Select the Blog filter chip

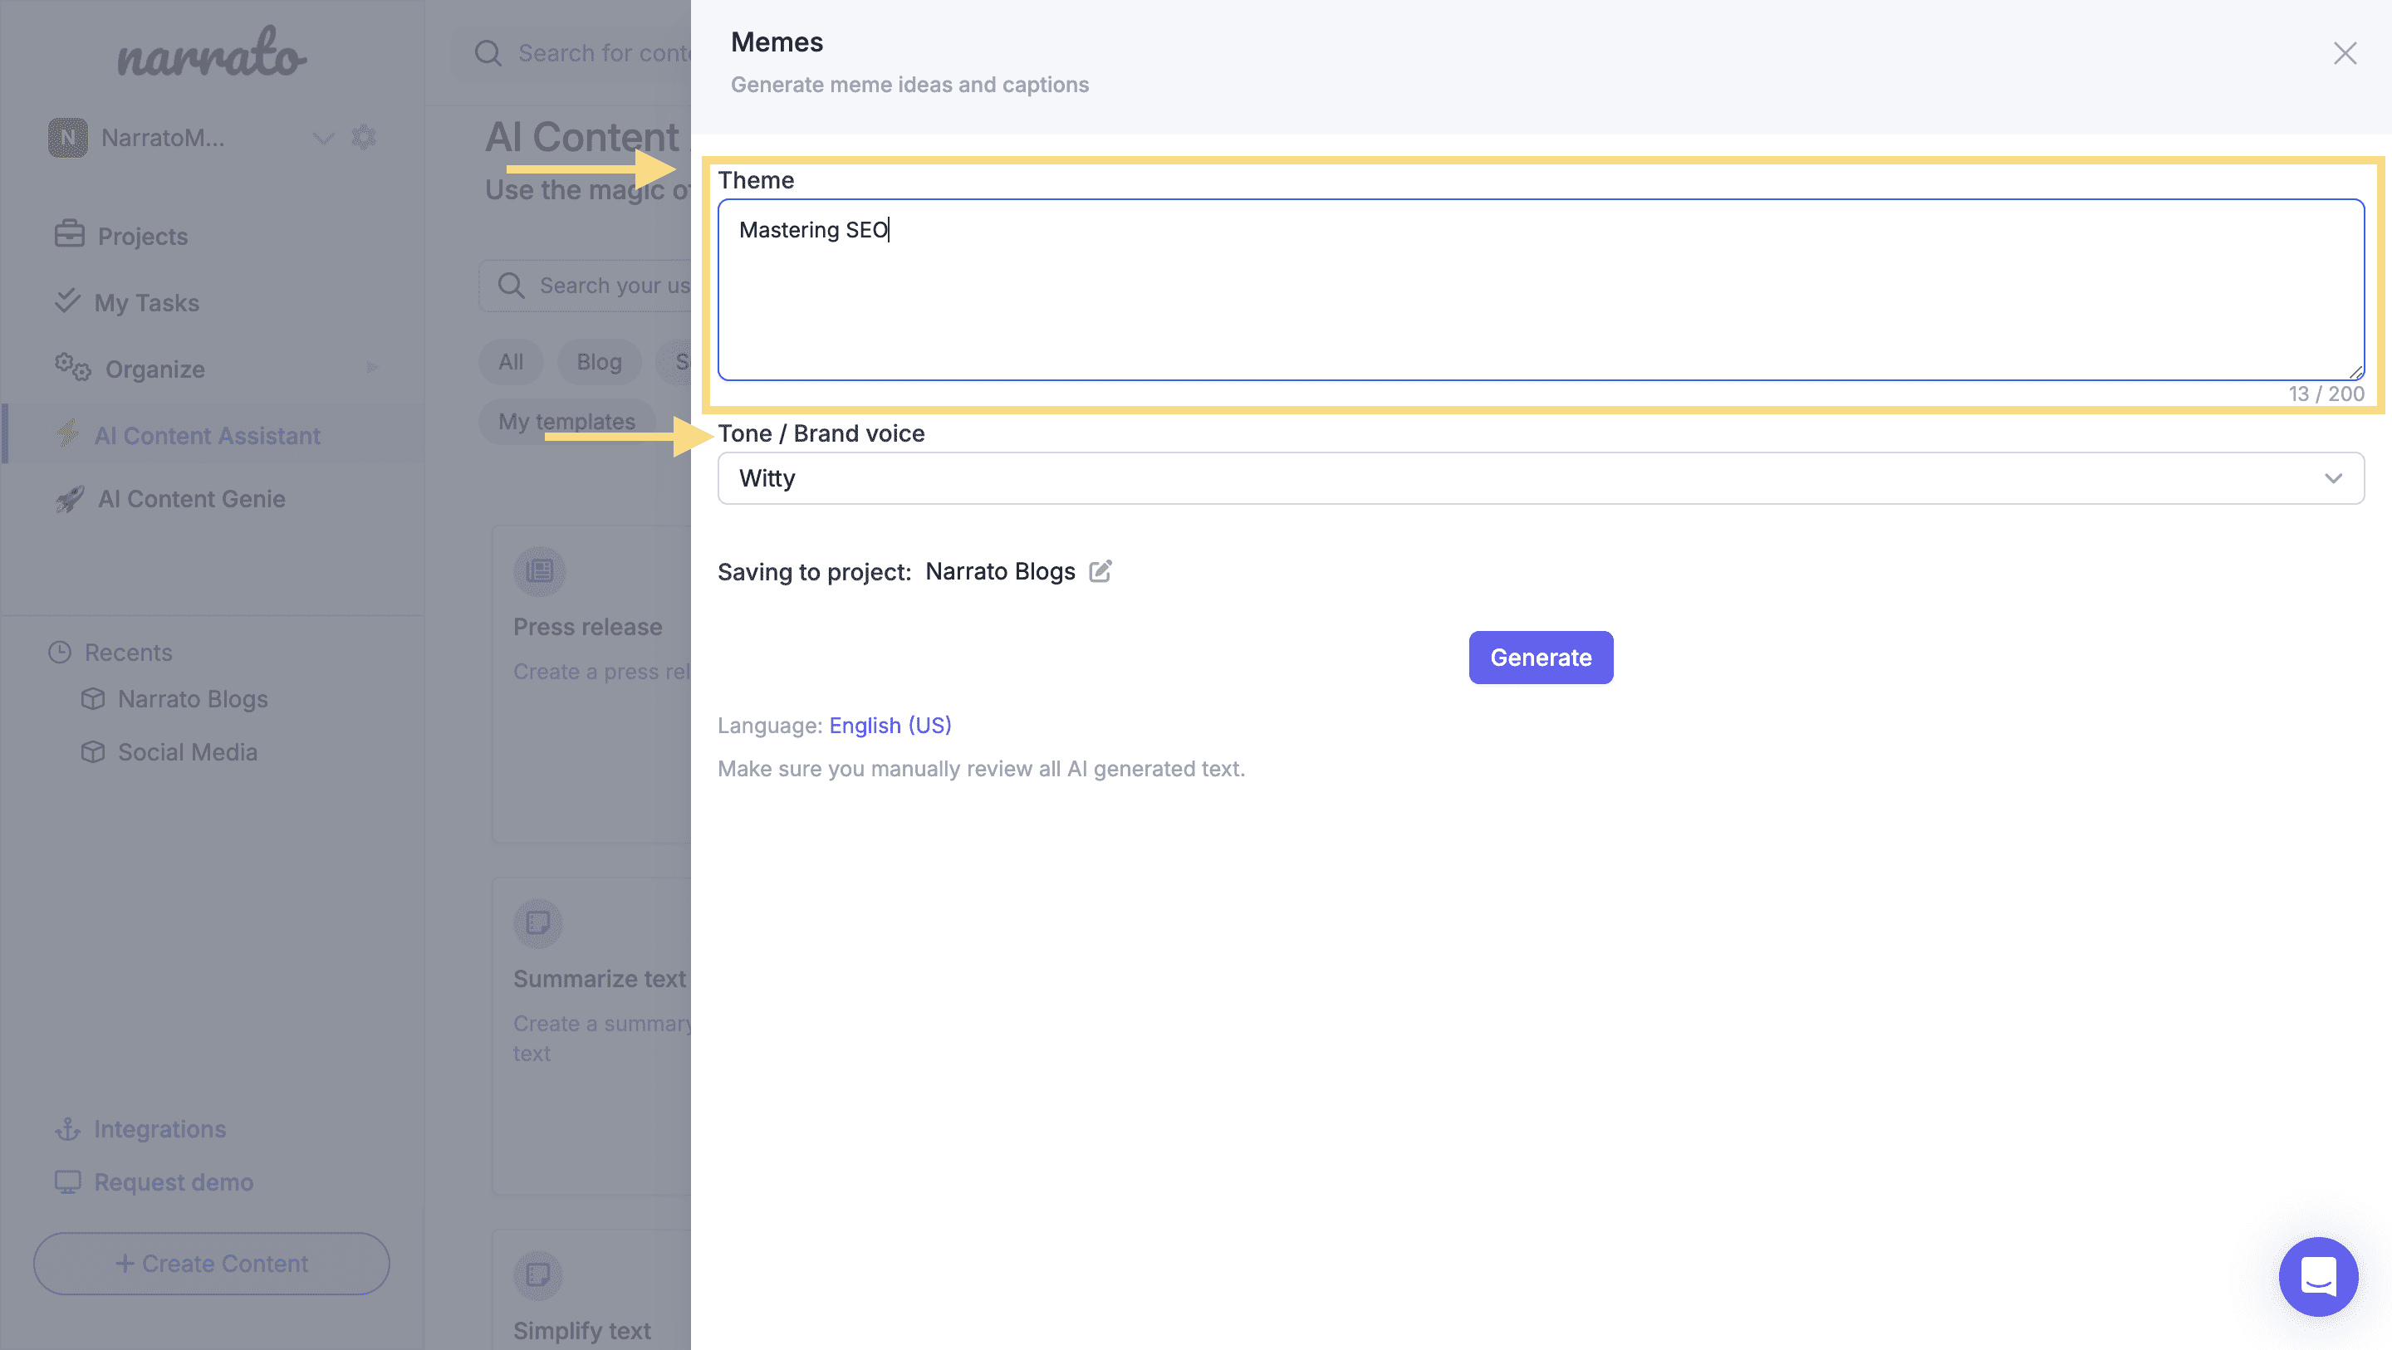point(599,362)
